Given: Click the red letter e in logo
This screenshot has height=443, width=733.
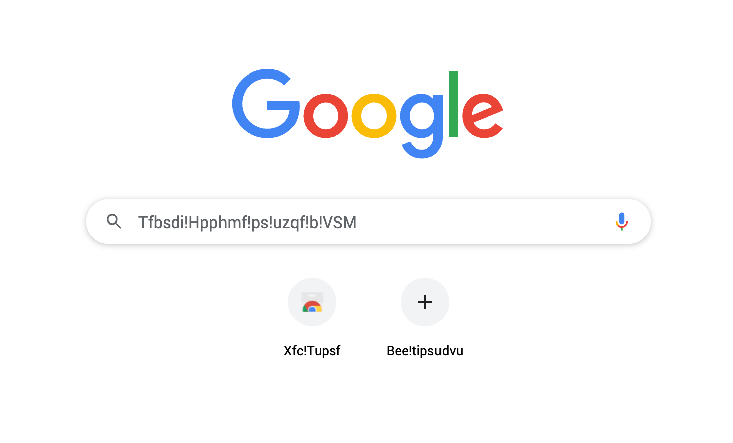Looking at the screenshot, I should pos(483,116).
